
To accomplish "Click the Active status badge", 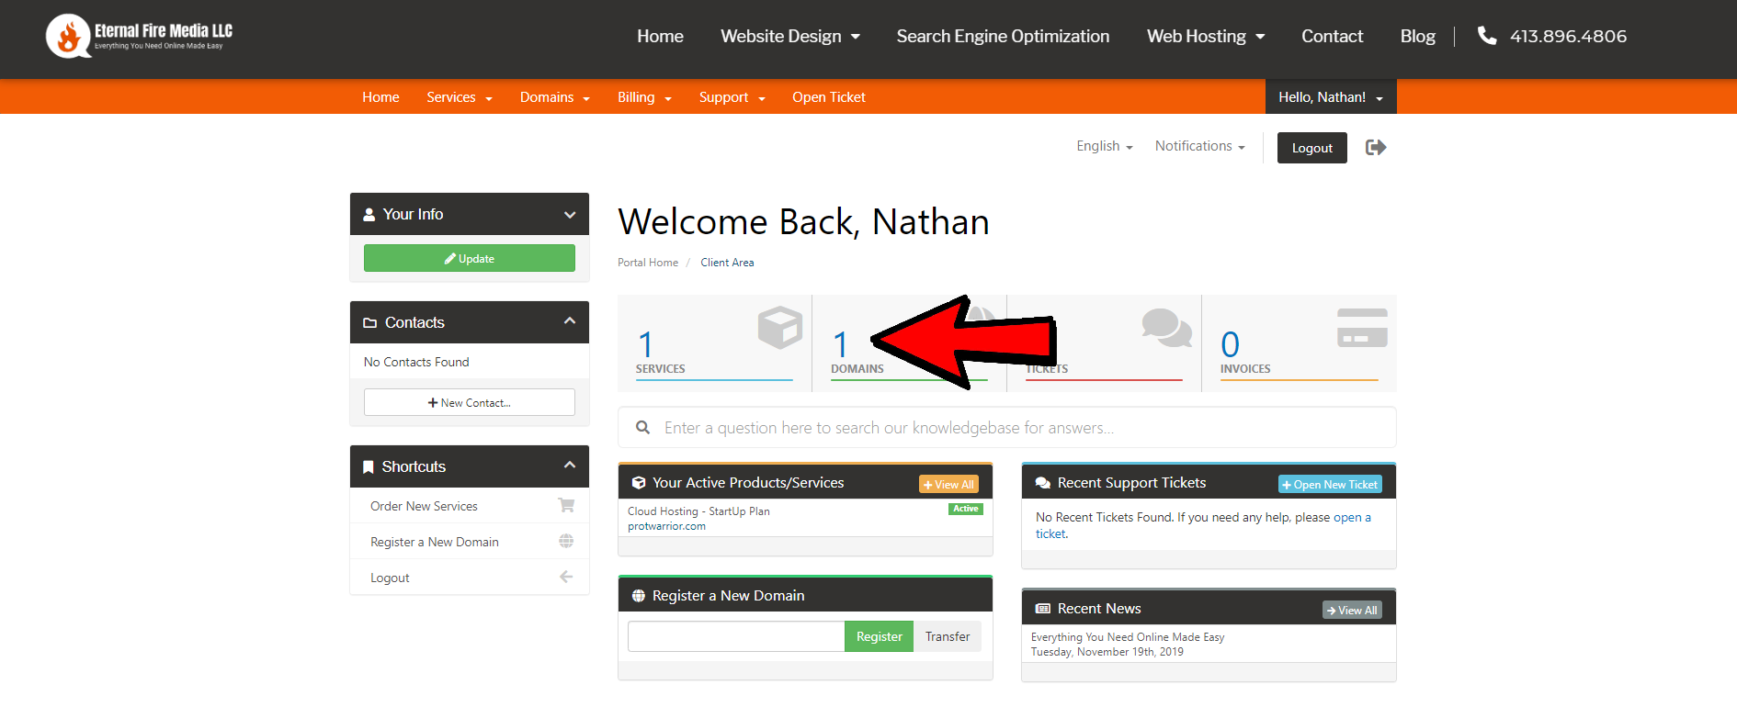I will (966, 509).
